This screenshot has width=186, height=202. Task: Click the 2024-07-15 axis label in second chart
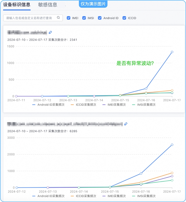[x=110, y=191]
